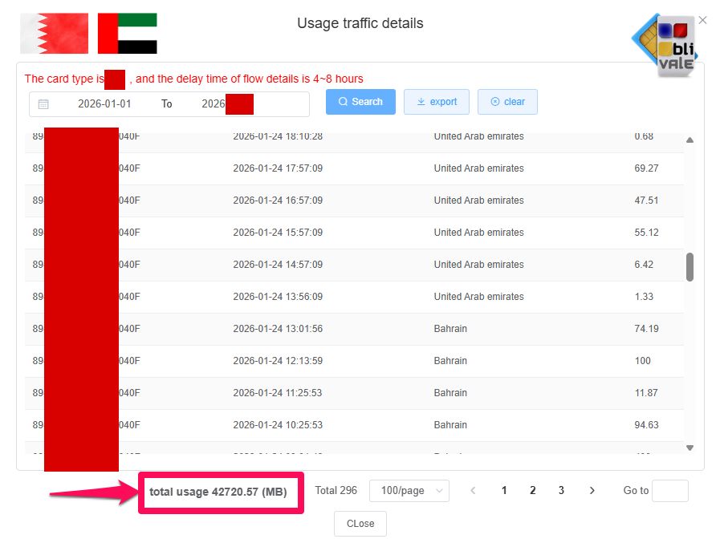The height and width of the screenshot is (543, 720).
Task: Advance to next page using right arrow
Action: 593,490
